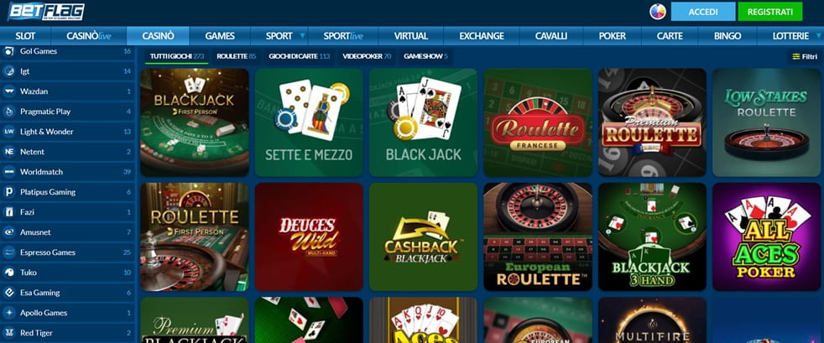Click the Light & Wonder LW icon
The width and height of the screenshot is (824, 343).
(x=9, y=132)
